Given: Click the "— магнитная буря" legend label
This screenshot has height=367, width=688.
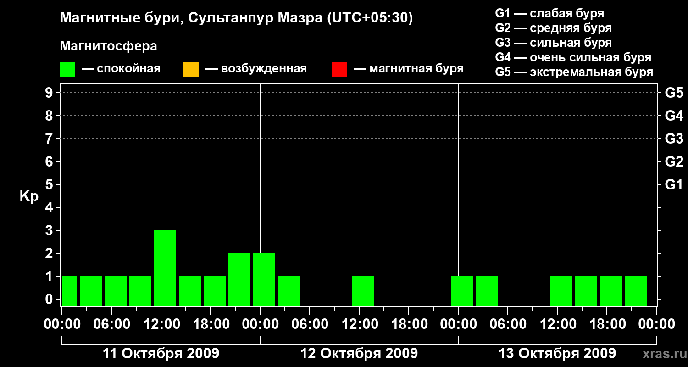Looking at the screenshot, I should coord(409,69).
